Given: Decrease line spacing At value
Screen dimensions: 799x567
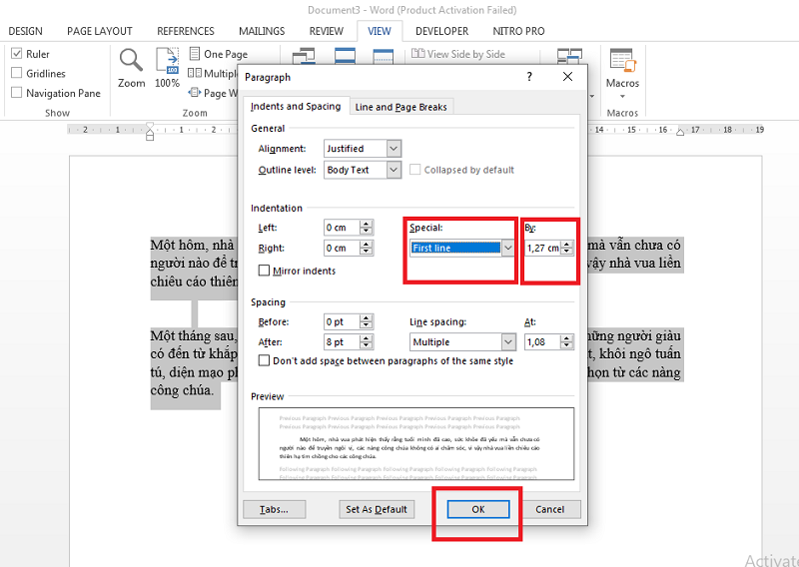Looking at the screenshot, I should pos(566,345).
